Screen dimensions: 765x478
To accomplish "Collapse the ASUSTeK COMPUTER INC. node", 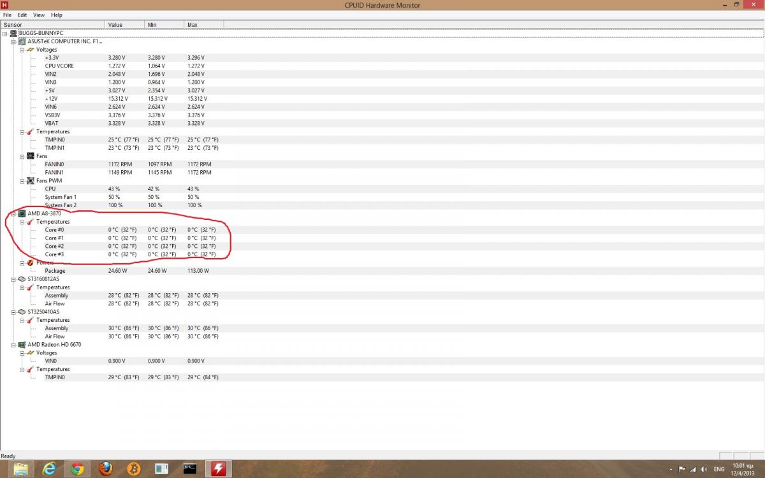I will [x=14, y=41].
